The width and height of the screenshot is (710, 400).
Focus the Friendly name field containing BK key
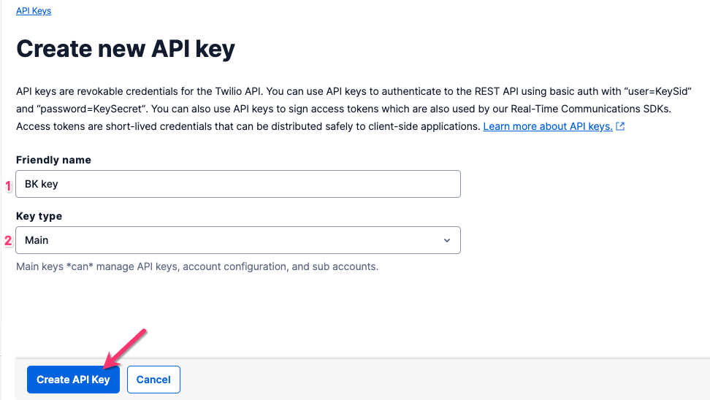point(238,184)
